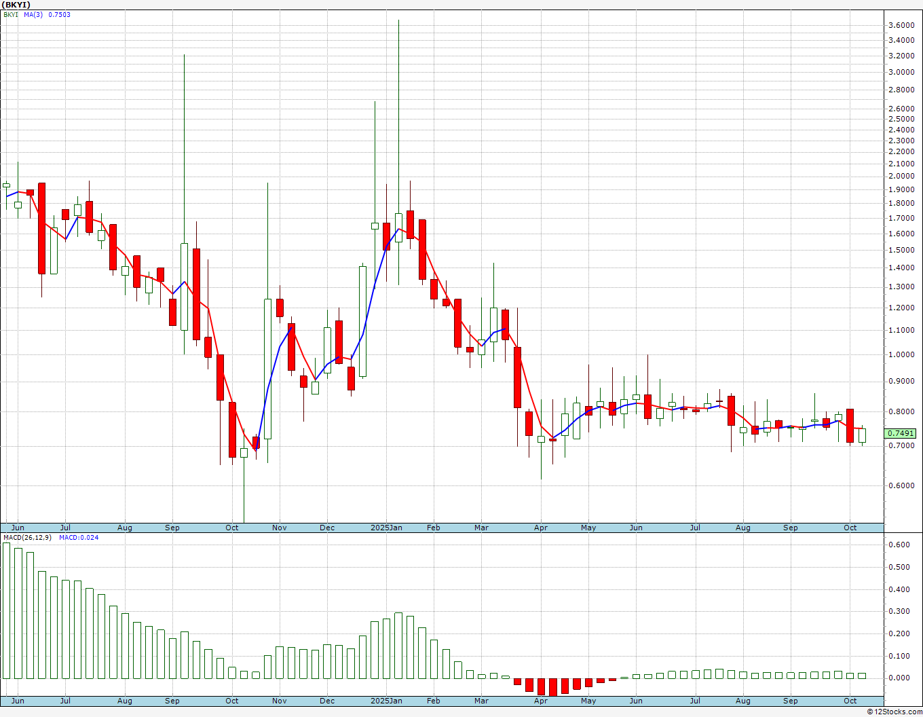Select the 0.7503 moving average value
Screen dimensions: 923x717
(59, 14)
